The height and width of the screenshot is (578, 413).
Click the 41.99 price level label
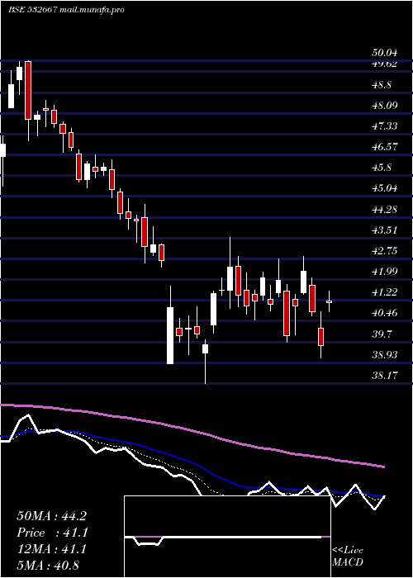click(x=384, y=272)
